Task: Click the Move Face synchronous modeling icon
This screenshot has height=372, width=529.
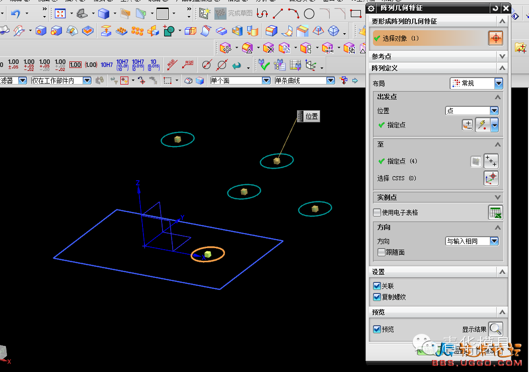Action: coord(225,48)
